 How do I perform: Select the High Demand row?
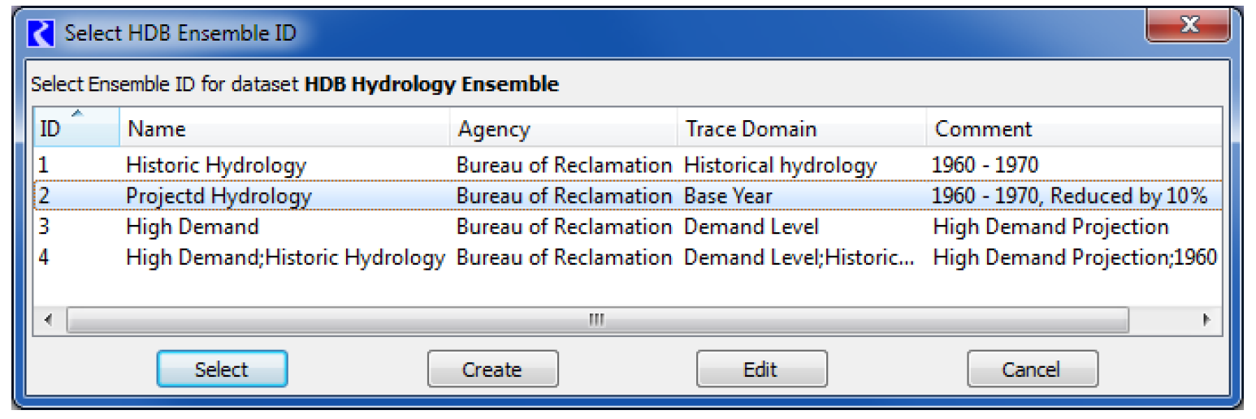(193, 227)
